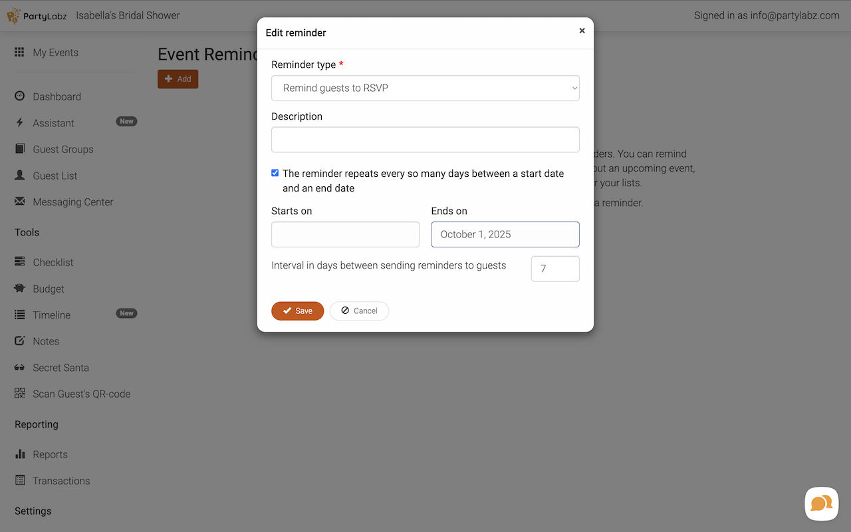Click the Budget piggy bank icon
Screen dimensions: 851x532
20,289
